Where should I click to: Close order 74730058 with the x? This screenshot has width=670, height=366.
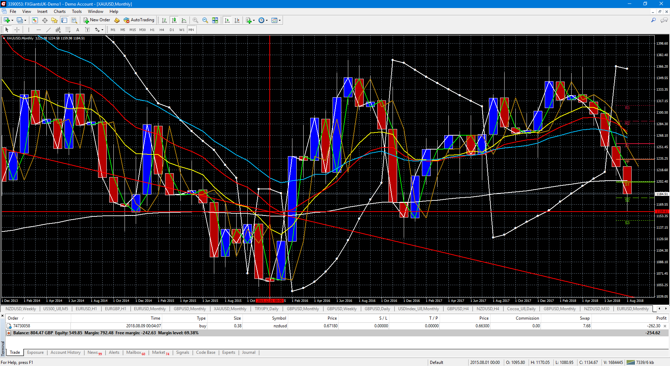tap(665, 326)
